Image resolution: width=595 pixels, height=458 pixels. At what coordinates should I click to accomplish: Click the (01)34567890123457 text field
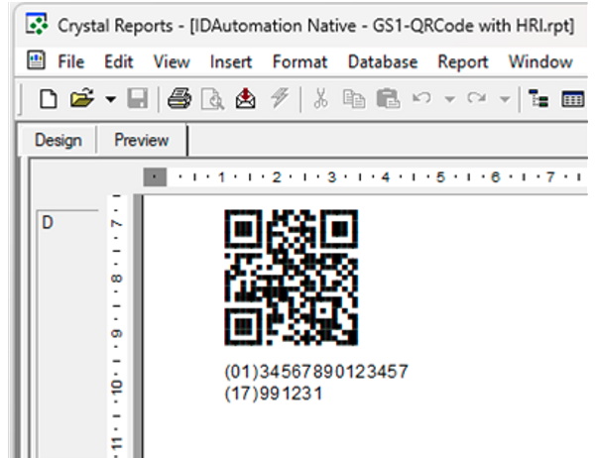tap(316, 372)
